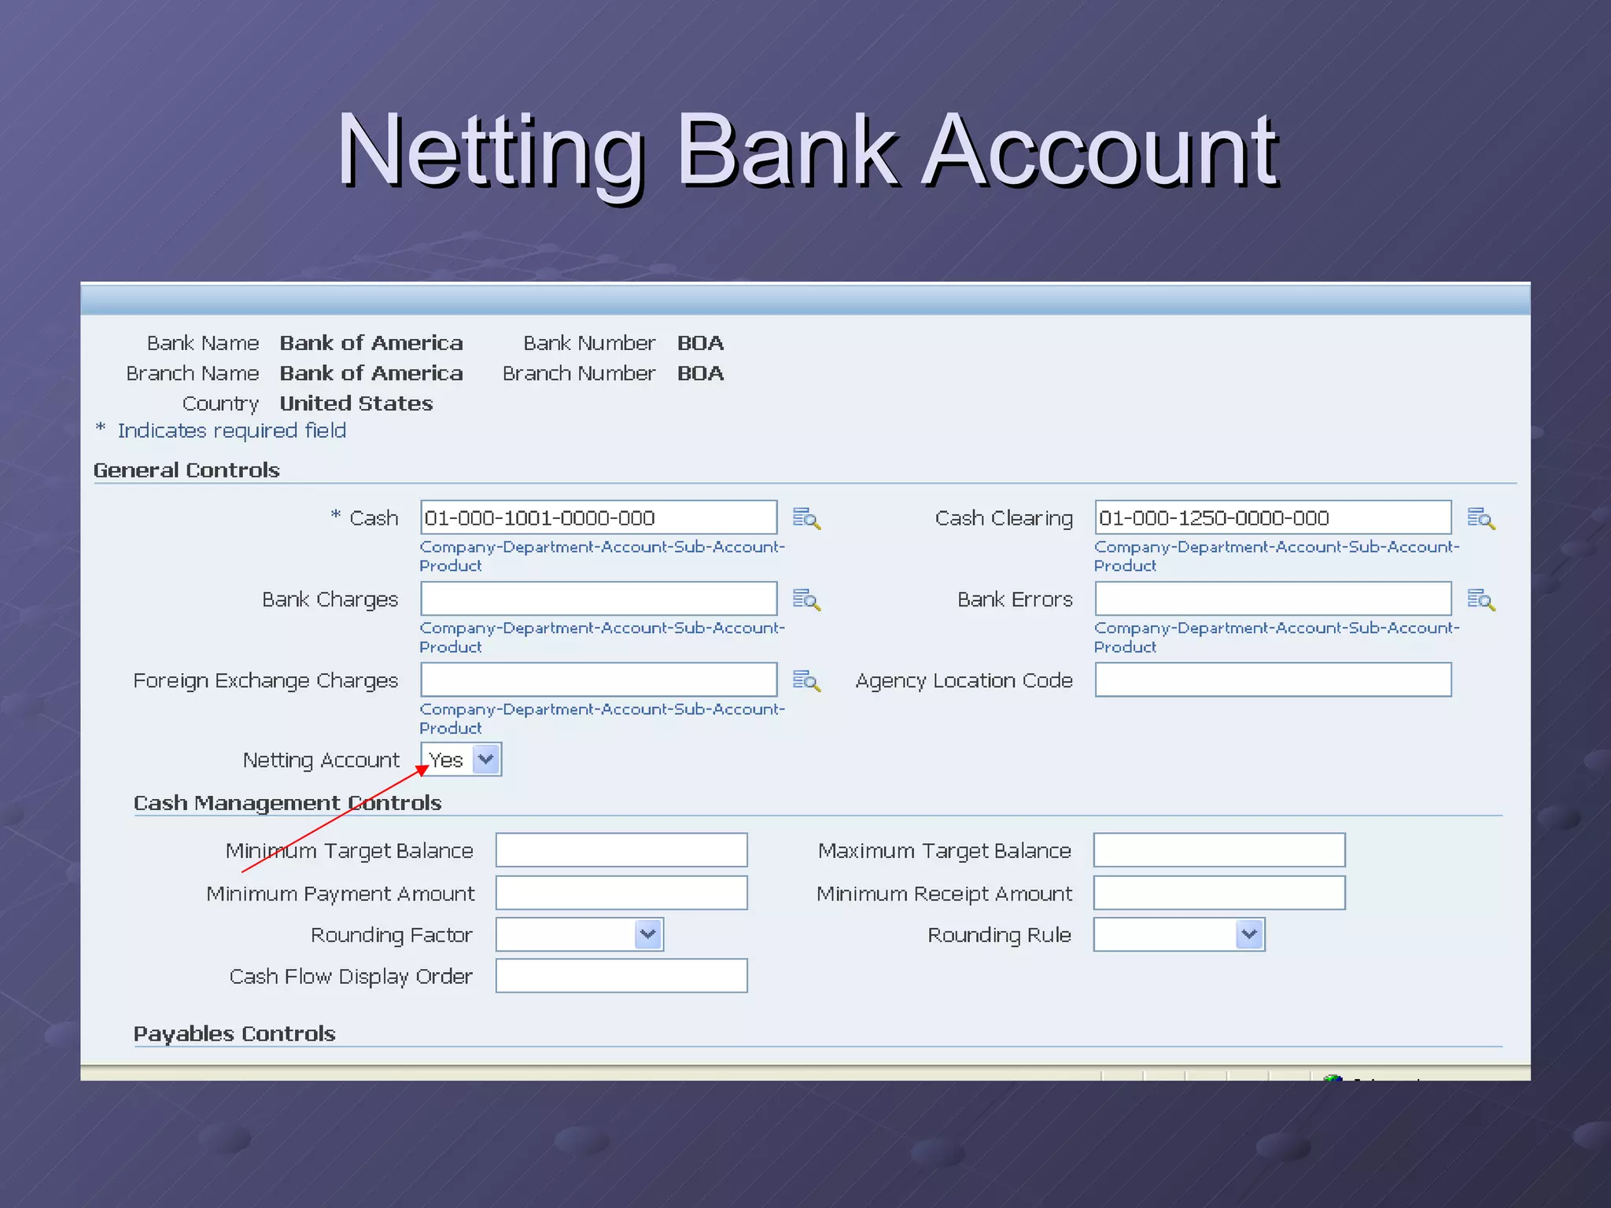The width and height of the screenshot is (1611, 1208).
Task: Click the Cash Clearing input field
Action: [1273, 517]
